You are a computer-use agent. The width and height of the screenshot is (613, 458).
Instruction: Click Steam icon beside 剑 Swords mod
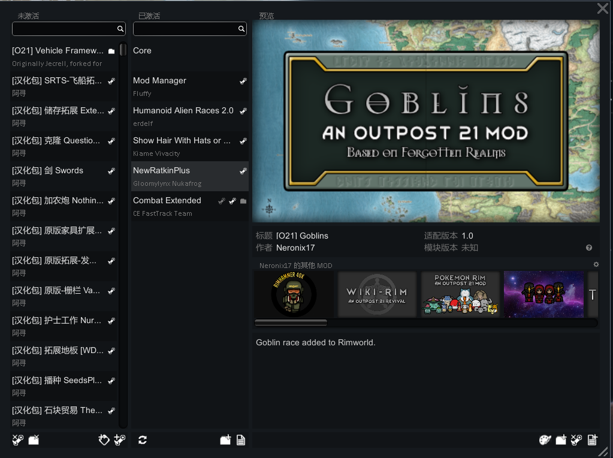111,171
